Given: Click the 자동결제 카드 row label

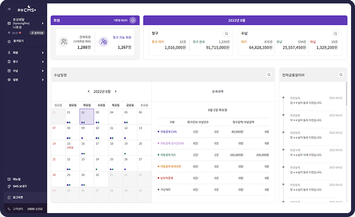Looking at the screenshot, I should click(168, 155).
